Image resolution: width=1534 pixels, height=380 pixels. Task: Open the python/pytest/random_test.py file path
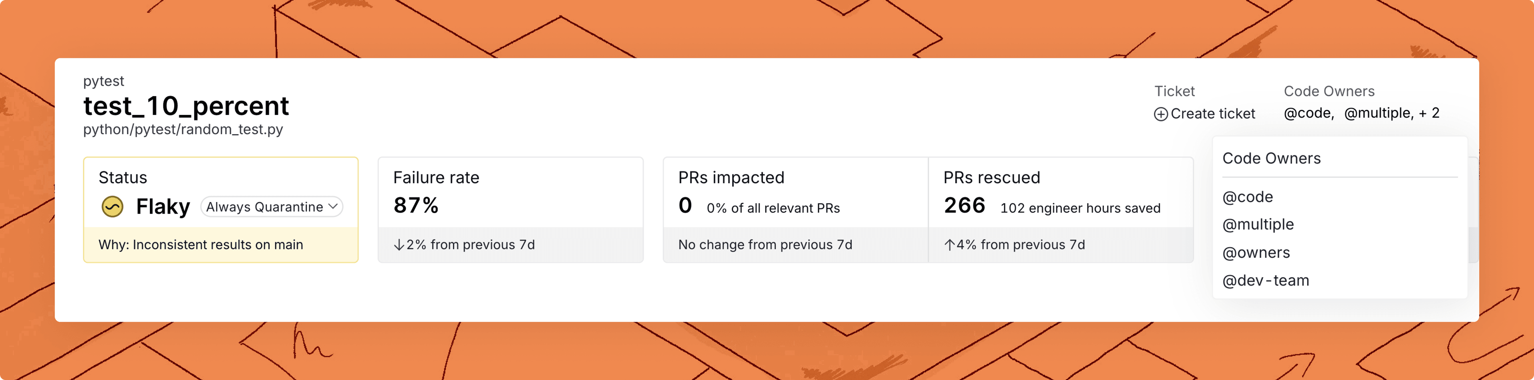click(x=183, y=130)
